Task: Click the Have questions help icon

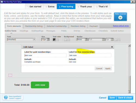Action: coord(6,97)
